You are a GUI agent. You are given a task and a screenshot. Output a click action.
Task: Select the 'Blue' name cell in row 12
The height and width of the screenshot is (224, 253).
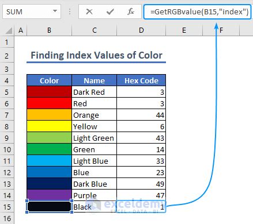tap(94, 172)
